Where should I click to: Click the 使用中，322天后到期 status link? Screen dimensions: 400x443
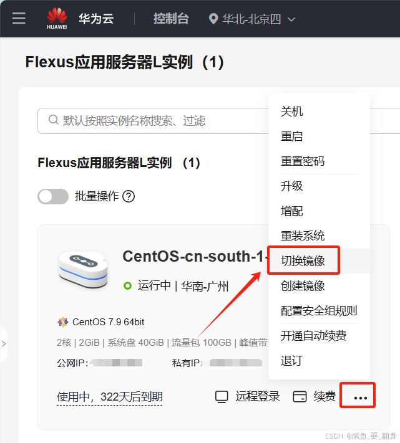click(109, 397)
